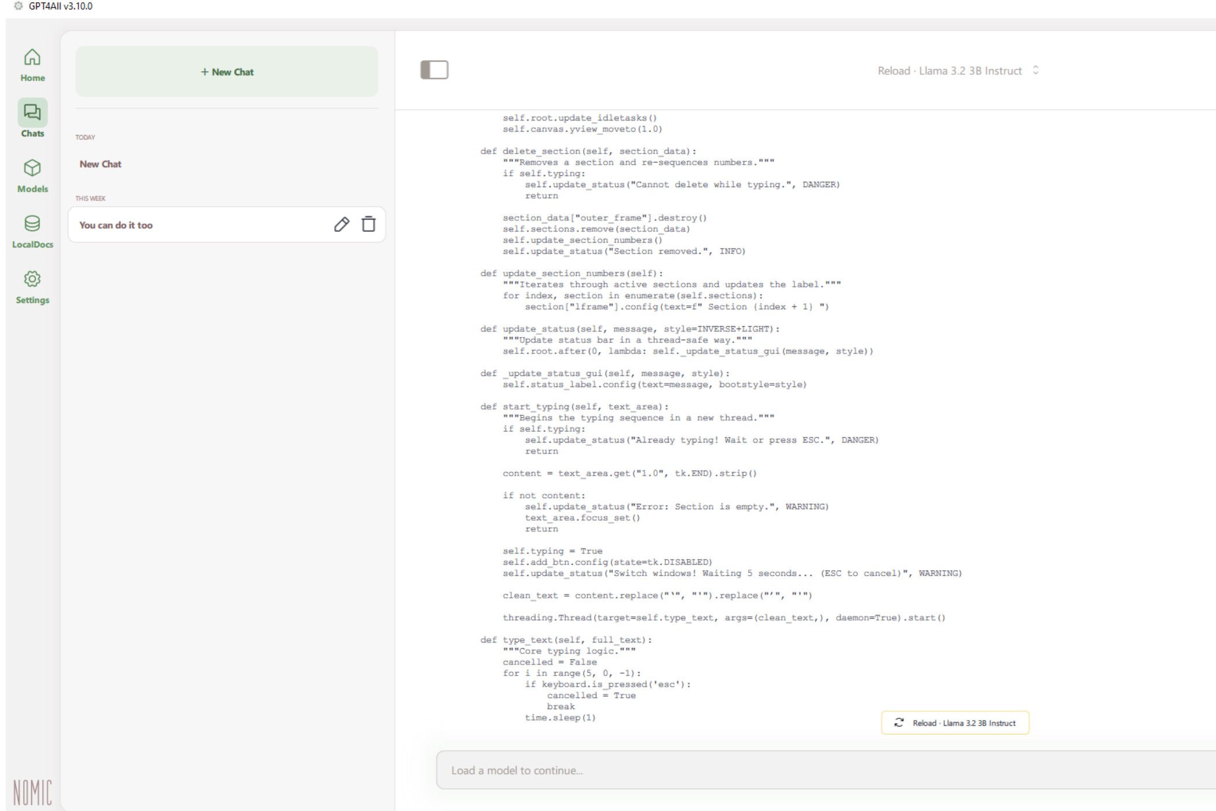The height and width of the screenshot is (811, 1216).
Task: Rename 'You can do it too' chat via pencil
Action: click(x=342, y=225)
